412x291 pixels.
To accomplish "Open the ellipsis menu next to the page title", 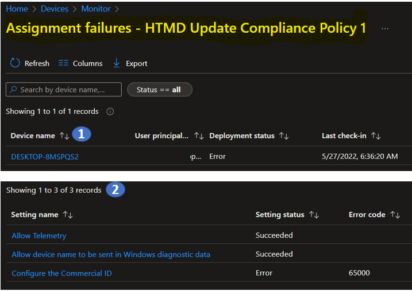I will (384, 28).
